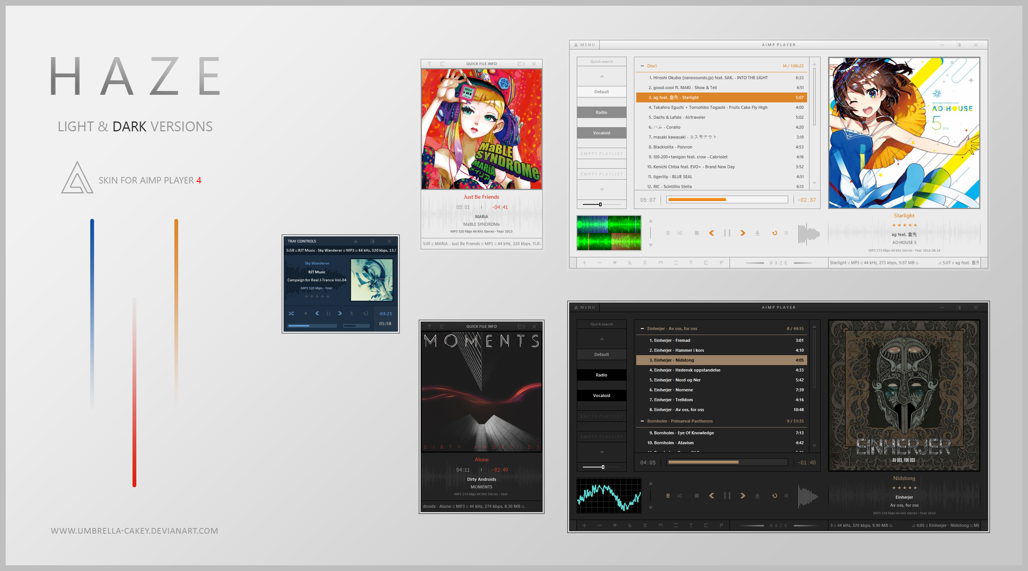Stop playback in dark AIMP player
Image resolution: width=1028 pixels, height=571 pixels.
coord(697,496)
